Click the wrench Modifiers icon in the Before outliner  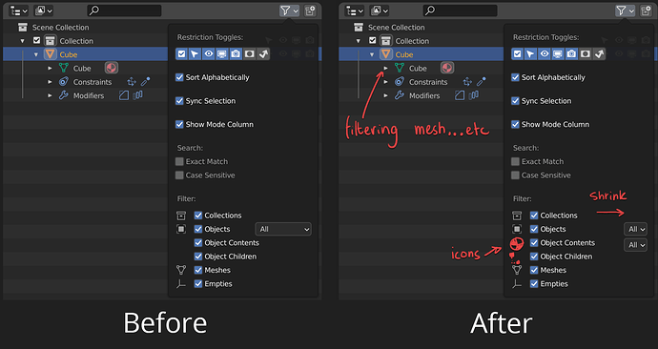click(63, 95)
